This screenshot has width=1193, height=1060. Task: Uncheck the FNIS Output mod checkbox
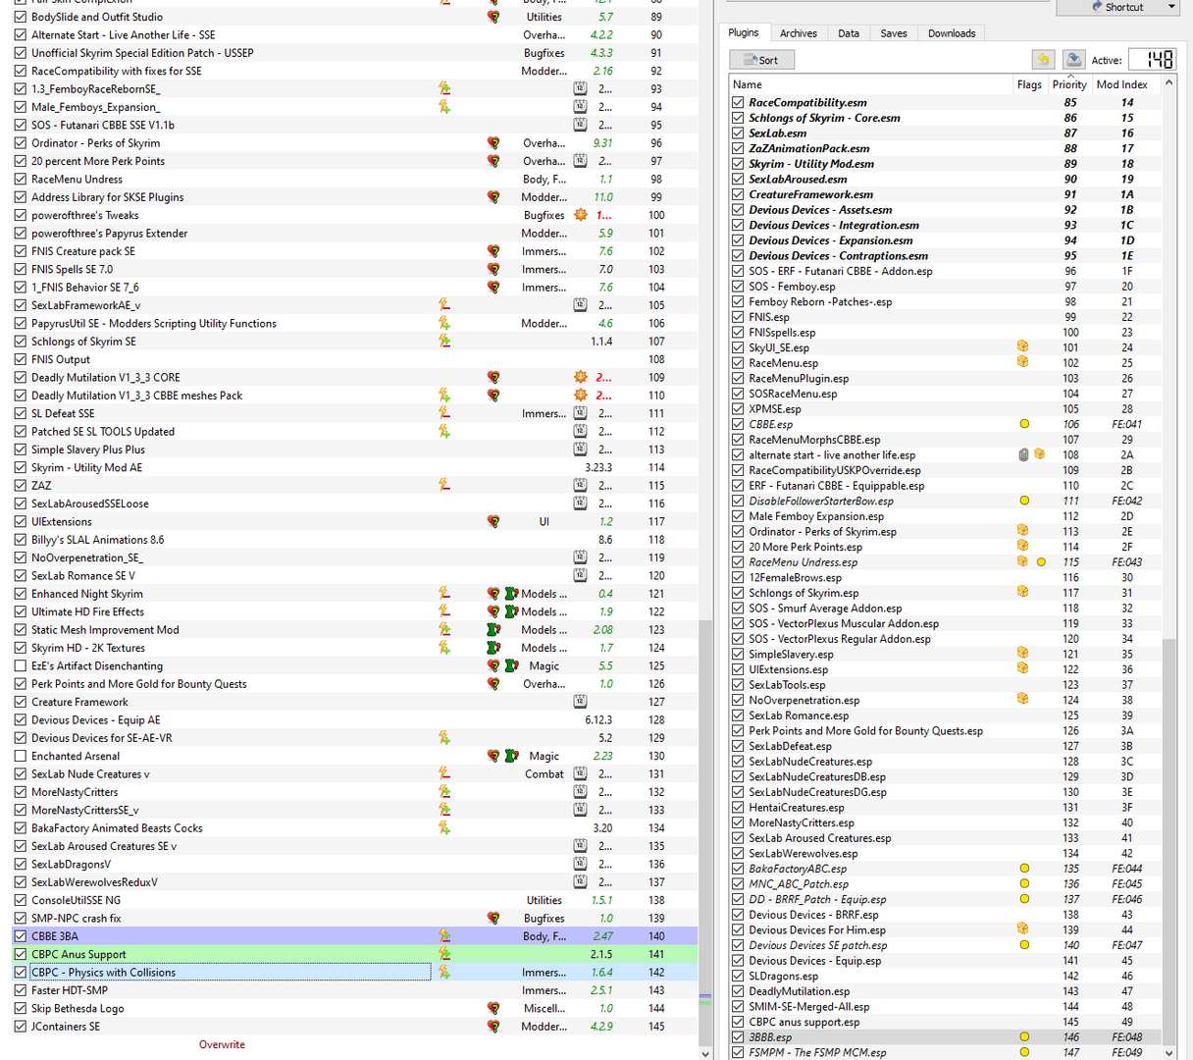pyautogui.click(x=21, y=359)
